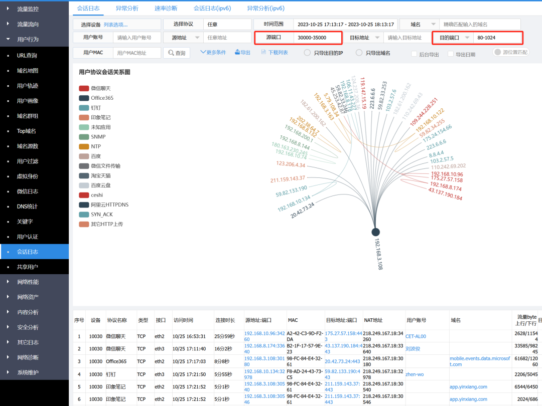Open the 目标地址 type dropdown
The image size is (542, 406).
[x=377, y=38]
